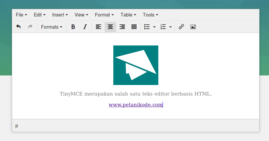Image resolution: width=269 pixels, height=141 pixels.
Task: Open the Formats dropdown
Action: tap(52, 27)
